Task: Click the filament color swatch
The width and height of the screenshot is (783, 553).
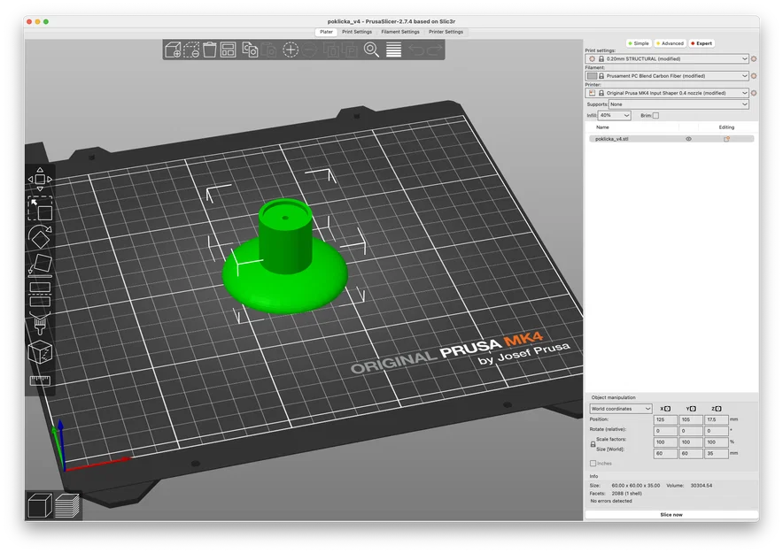Action: point(593,76)
